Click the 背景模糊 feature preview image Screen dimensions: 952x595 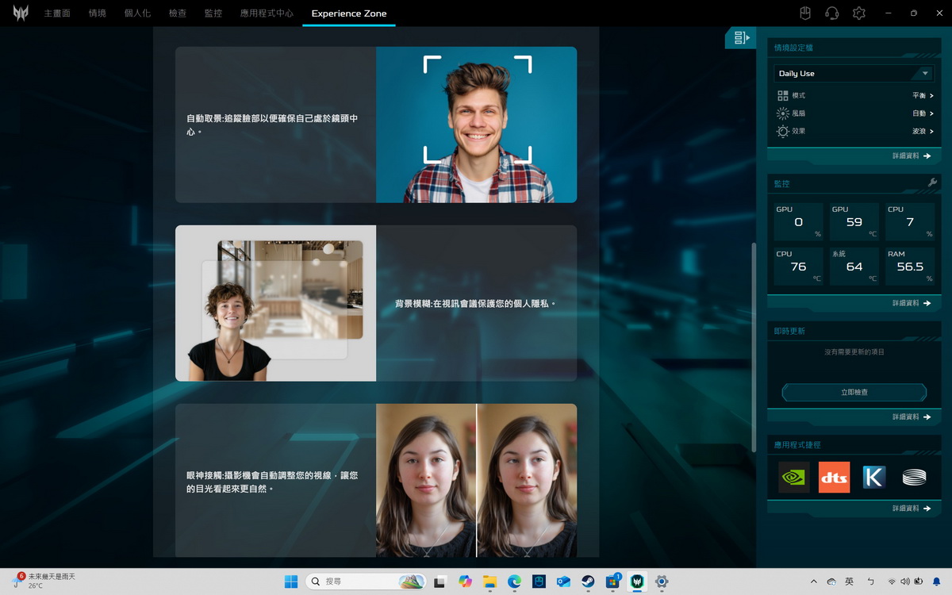[x=275, y=303]
